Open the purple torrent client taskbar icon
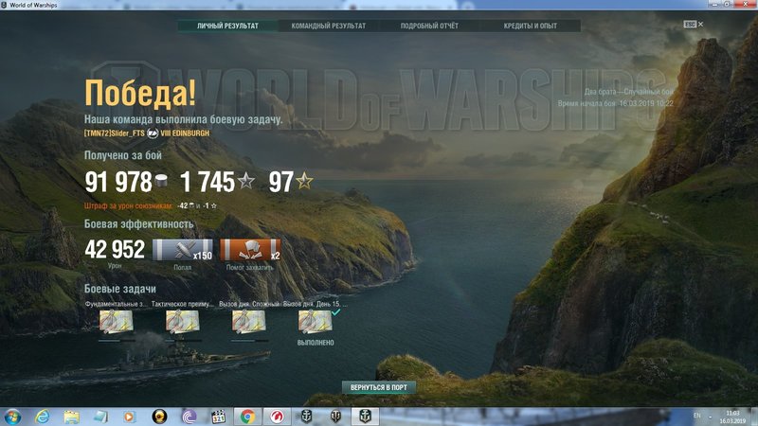Screen dimensions: 758x426 click(189, 417)
